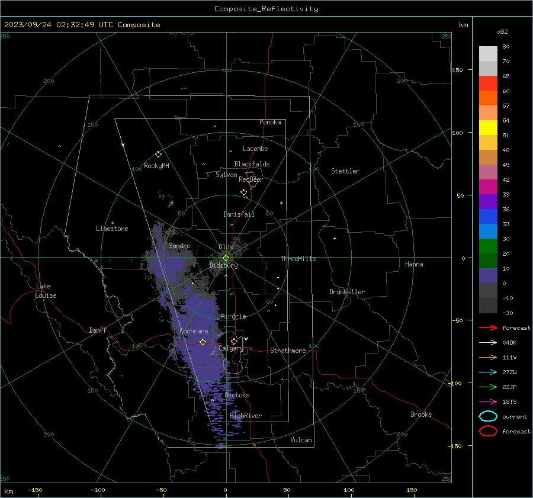Click the HighRiver map label

pyautogui.click(x=246, y=416)
